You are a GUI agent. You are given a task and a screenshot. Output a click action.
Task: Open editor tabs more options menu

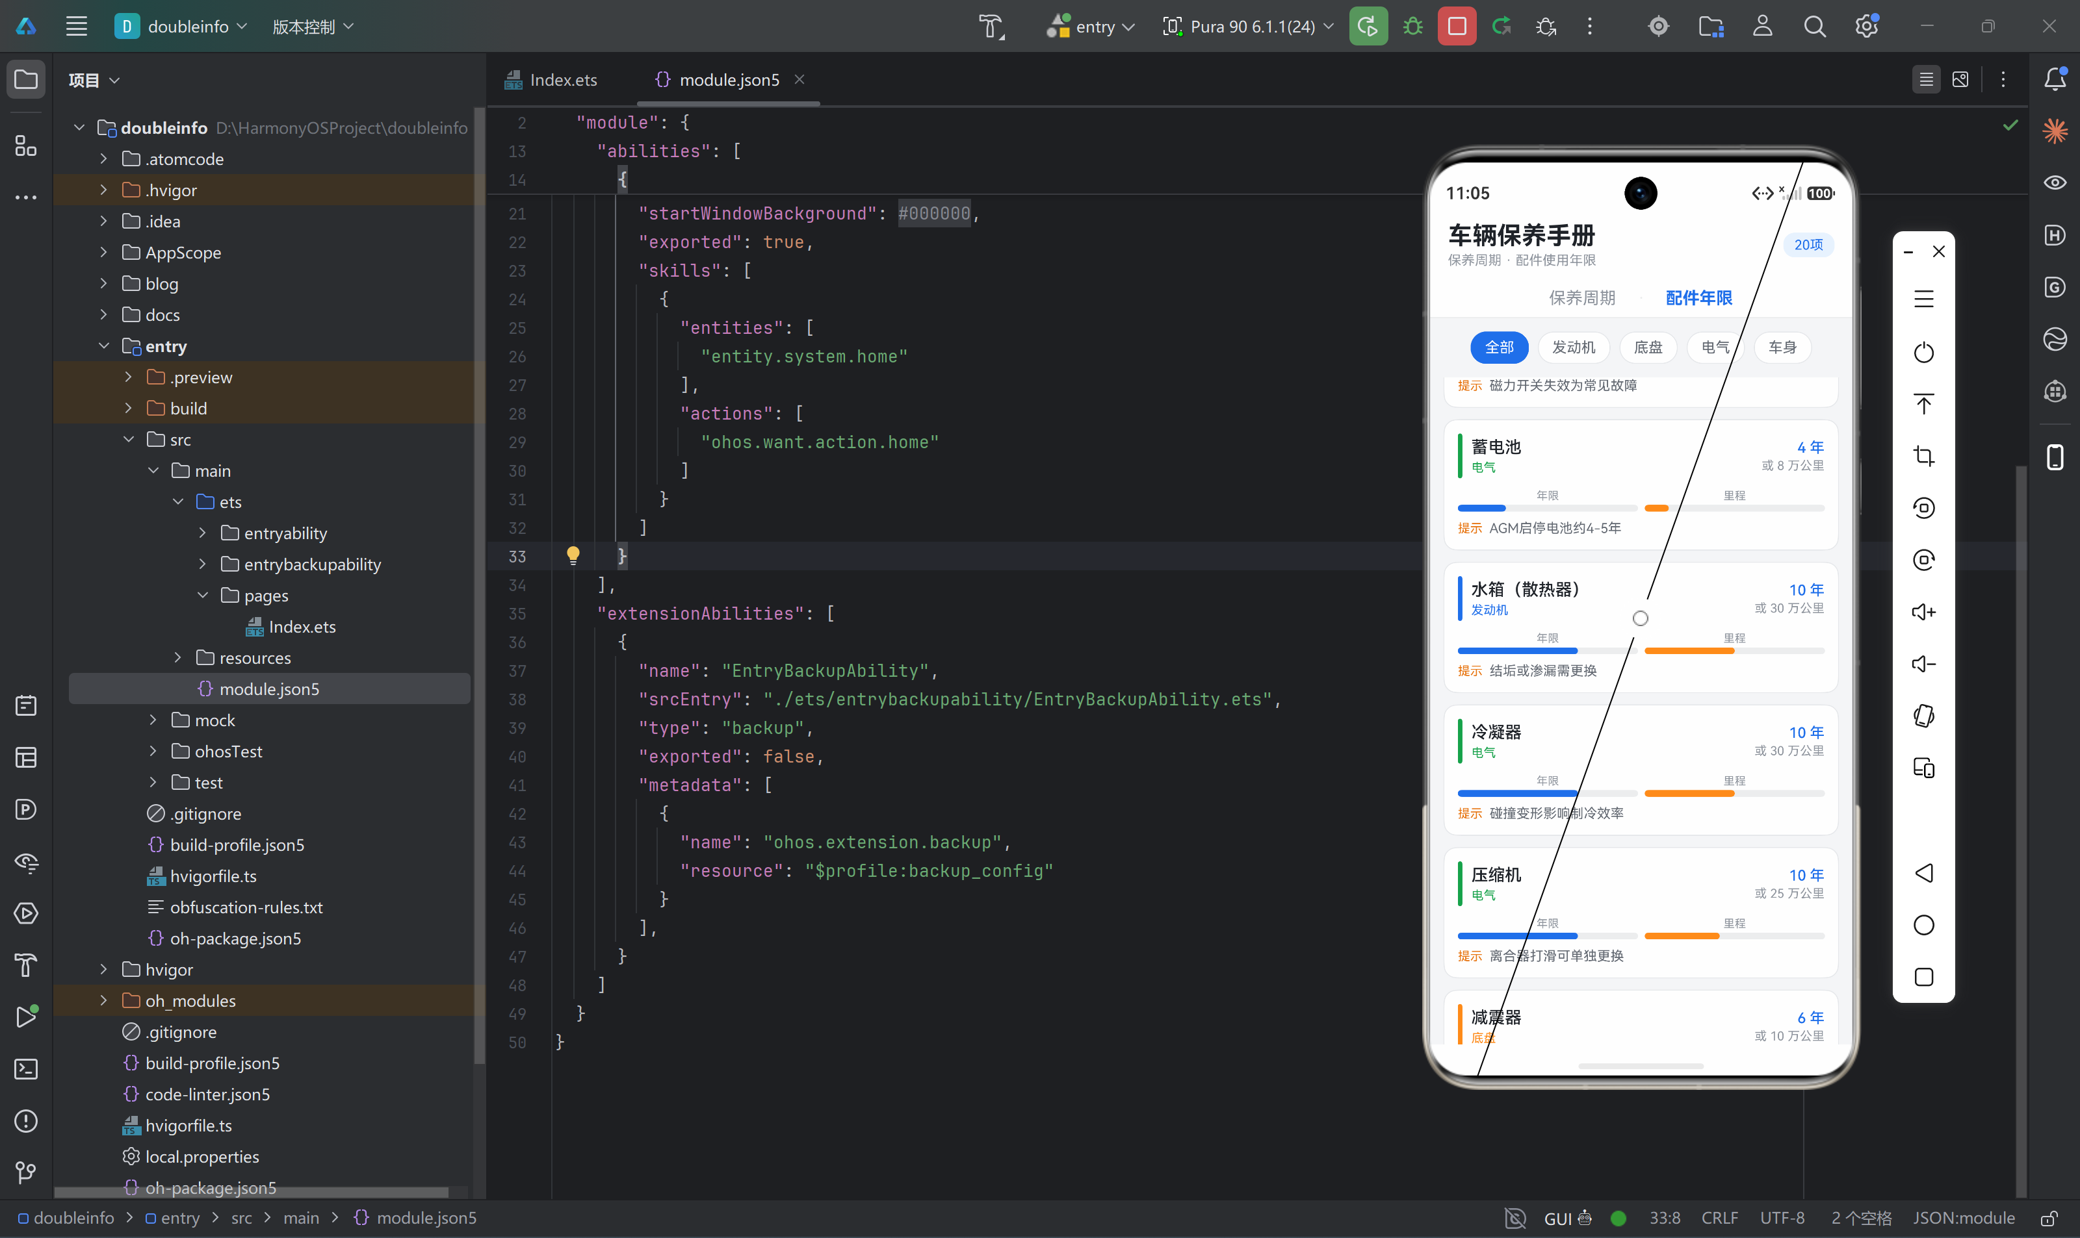coord(2003,79)
